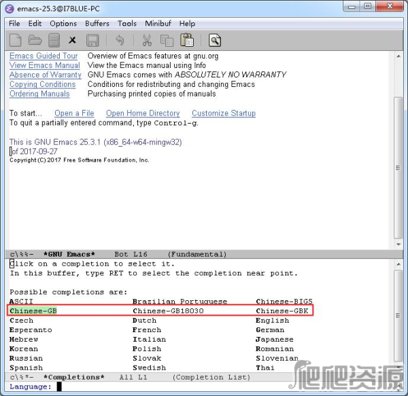
Task: Click the Ordering Manuals link
Action: click(39, 94)
